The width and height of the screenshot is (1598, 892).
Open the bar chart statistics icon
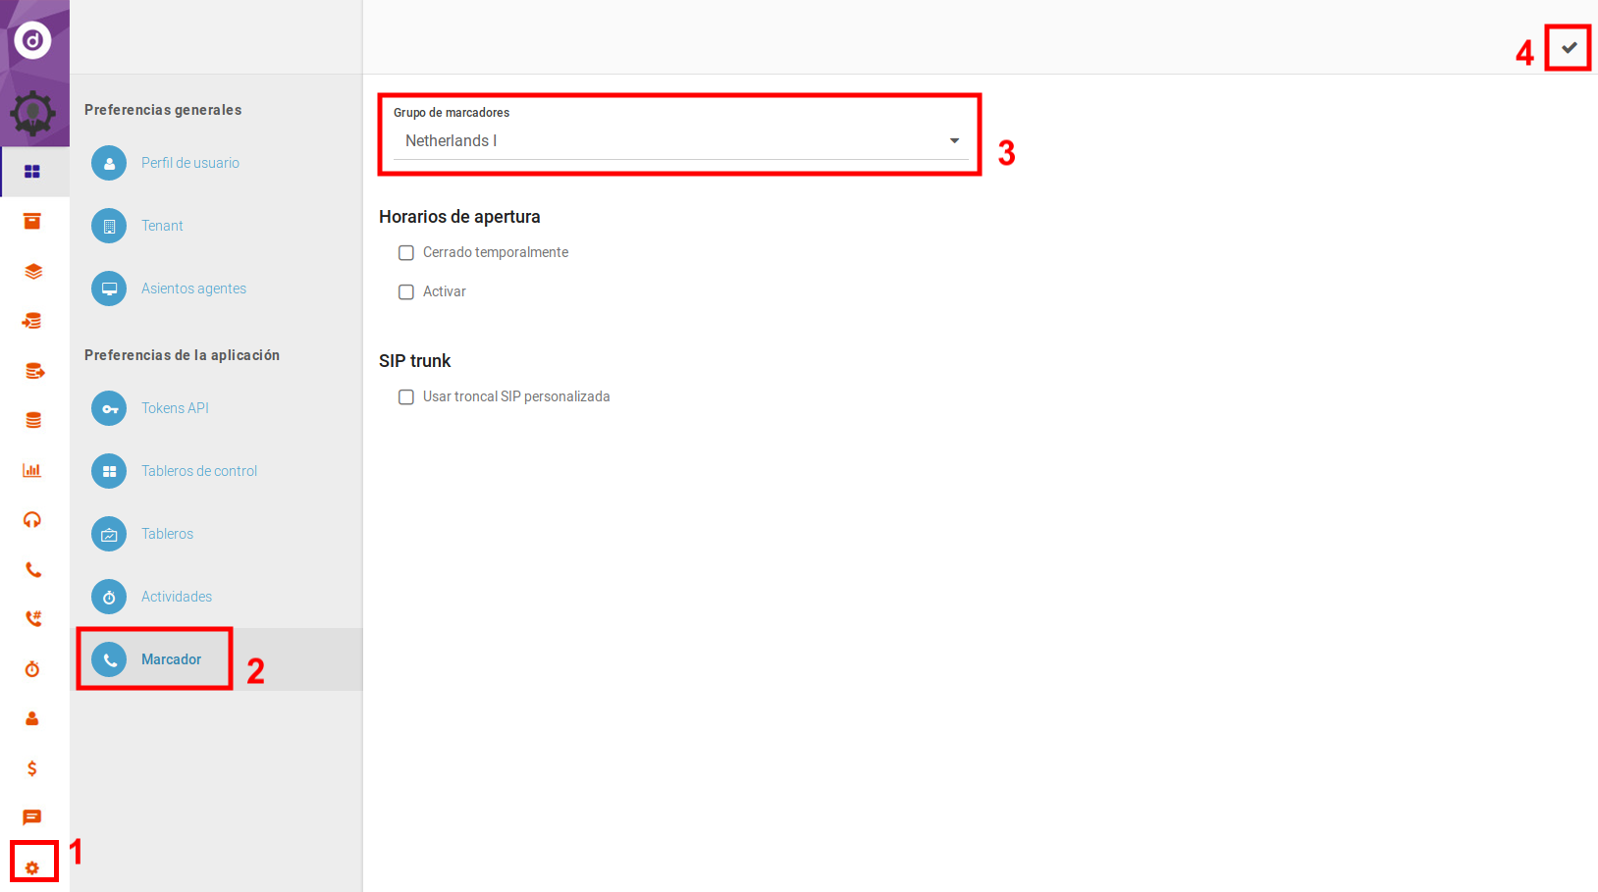coord(32,470)
